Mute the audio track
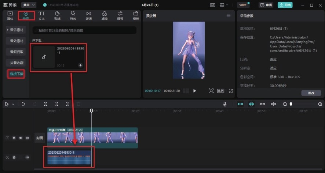 pos(27,158)
